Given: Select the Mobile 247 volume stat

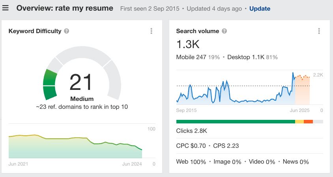Looking at the screenshot, I should coord(191,57).
